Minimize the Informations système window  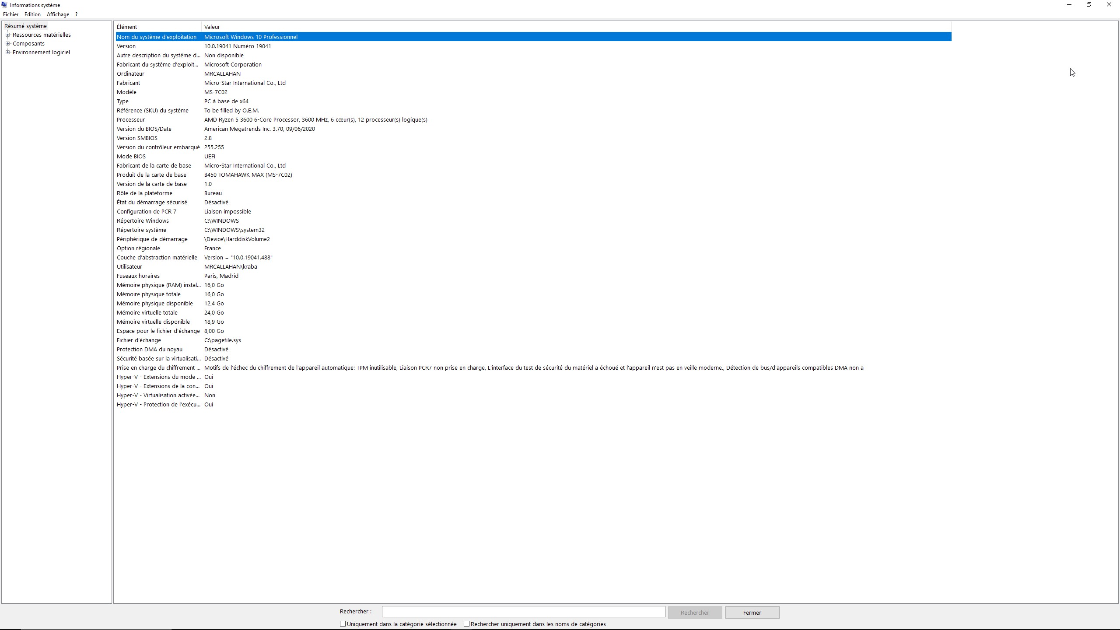coord(1069,5)
